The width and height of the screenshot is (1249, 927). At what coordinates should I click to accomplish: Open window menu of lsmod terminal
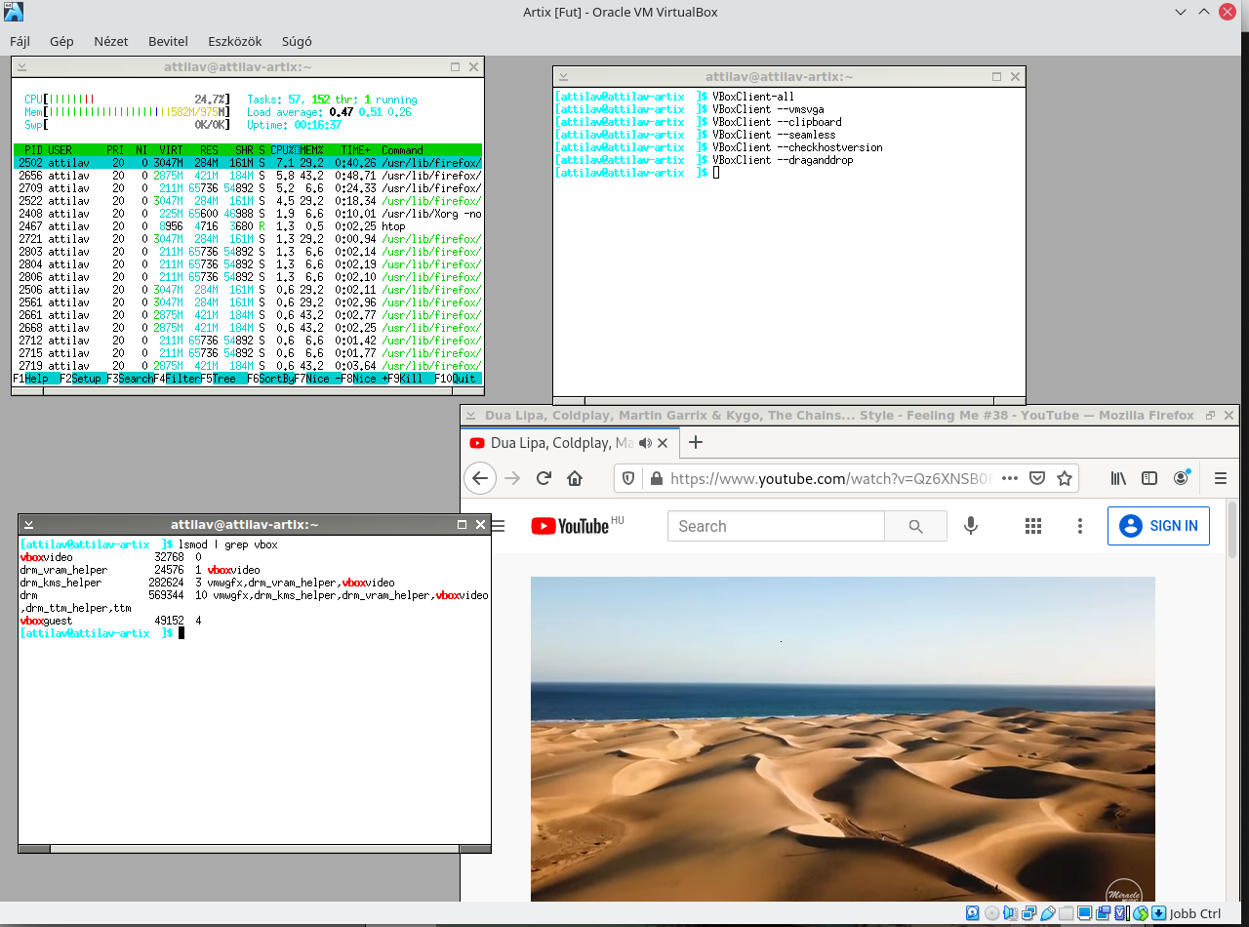28,525
